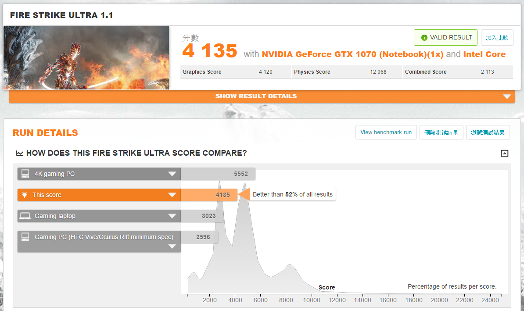The image size is (524, 311).
Task: Click the trophy icon beside This score
Action: click(25, 195)
